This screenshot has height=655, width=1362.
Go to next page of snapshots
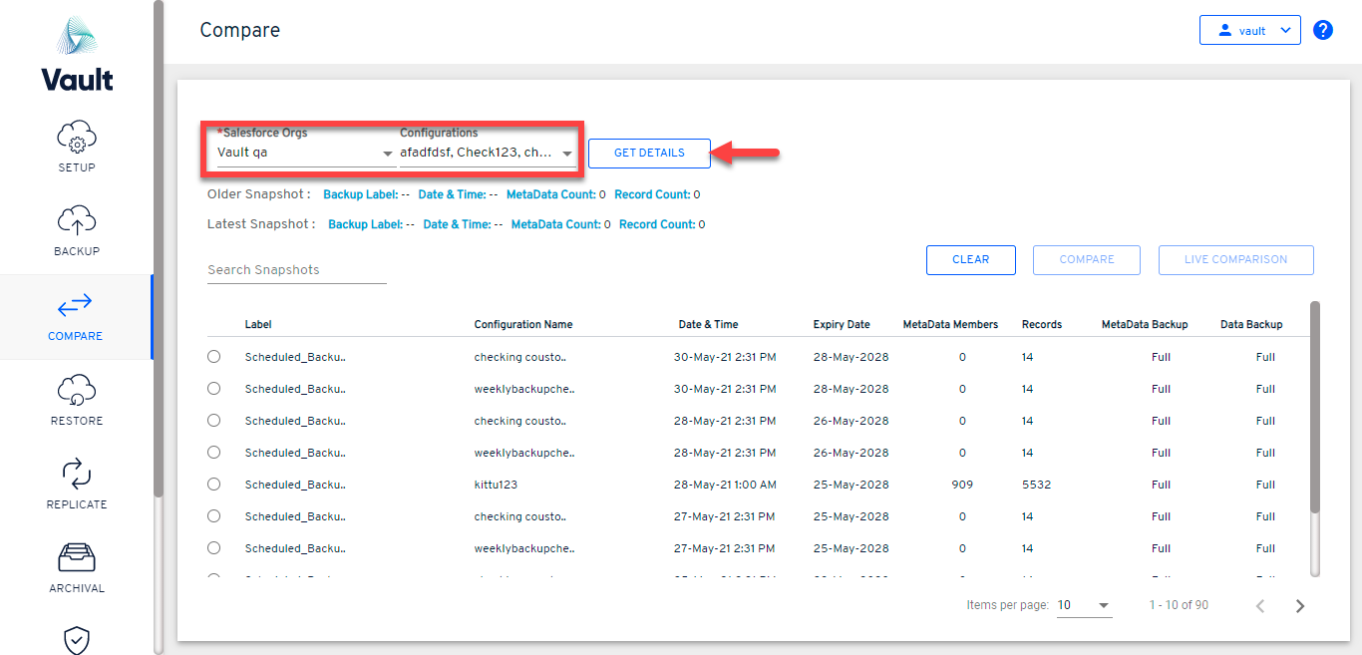(1299, 606)
